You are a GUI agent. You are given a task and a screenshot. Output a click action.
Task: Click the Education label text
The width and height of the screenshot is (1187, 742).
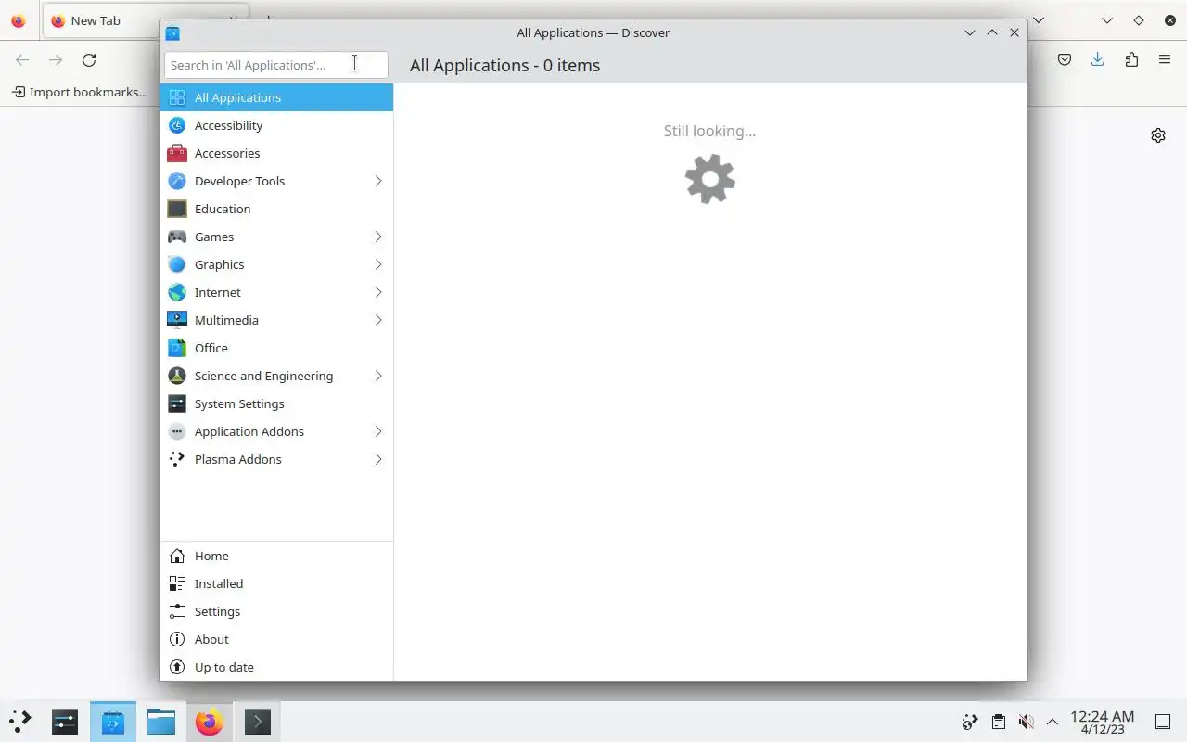223,209
